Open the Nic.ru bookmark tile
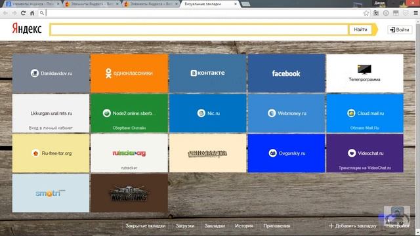Screen dimensions: 420x236 [208, 113]
